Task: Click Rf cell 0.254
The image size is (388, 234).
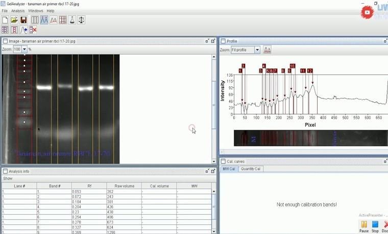Action: coord(89,217)
